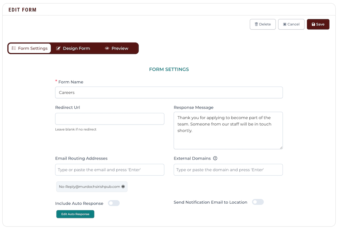
Task: Select the Form Settings tab
Action: (30, 48)
